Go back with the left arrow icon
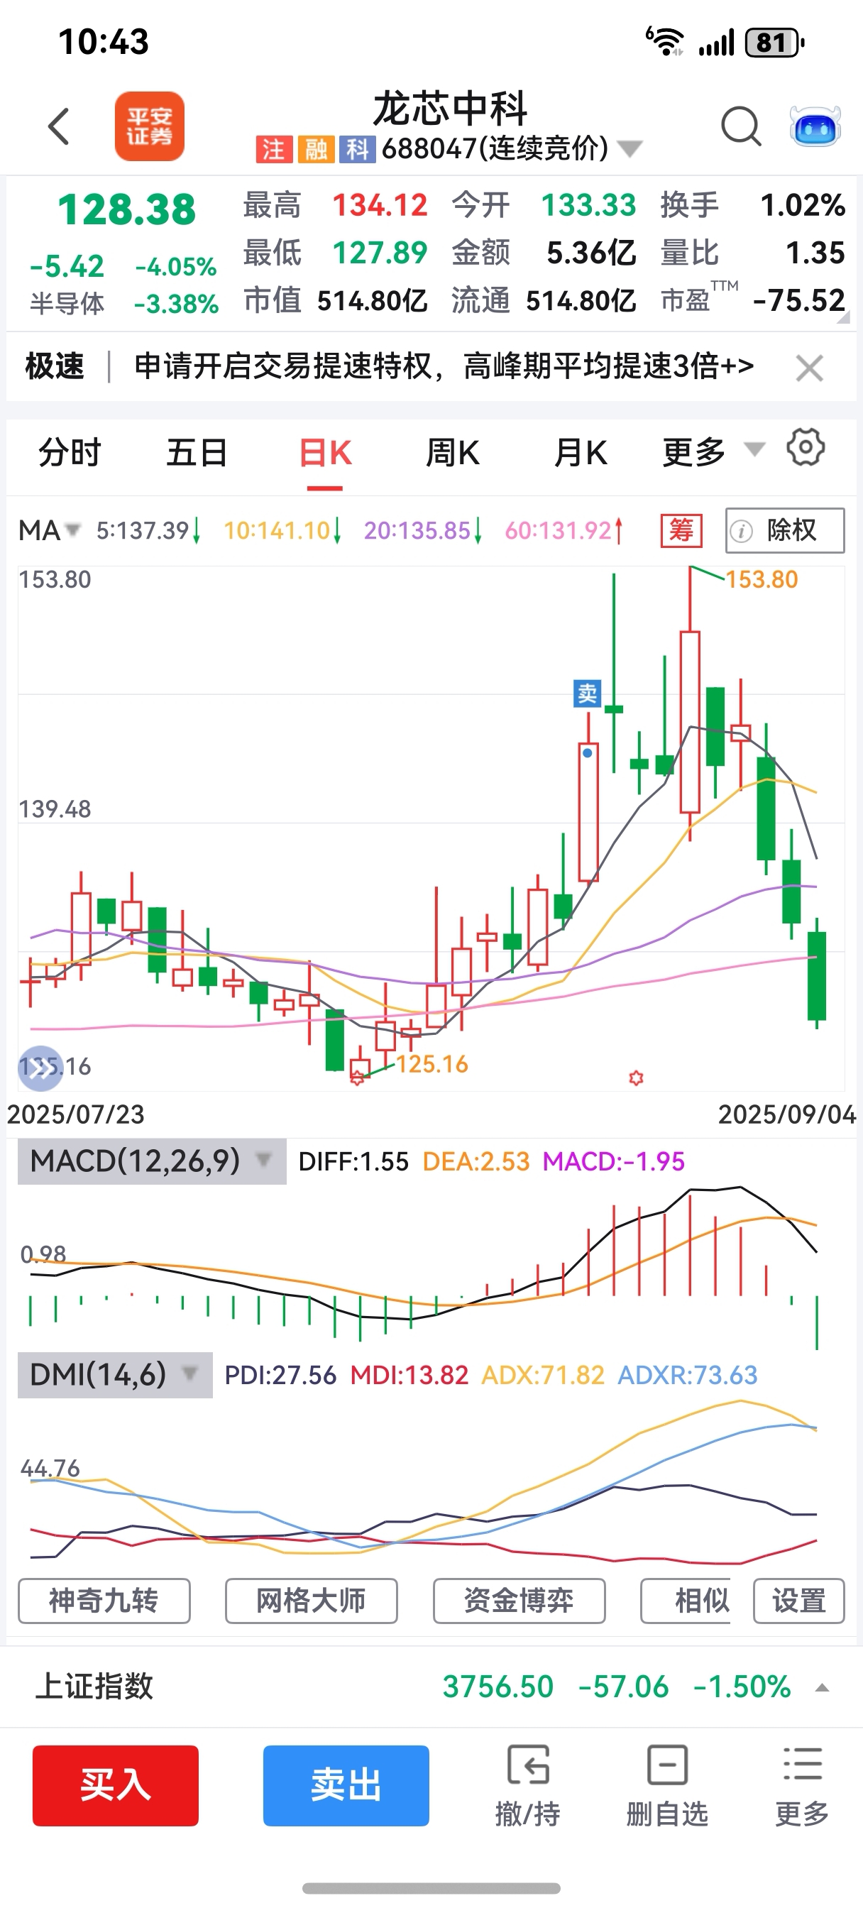The width and height of the screenshot is (863, 1908). coord(58,126)
